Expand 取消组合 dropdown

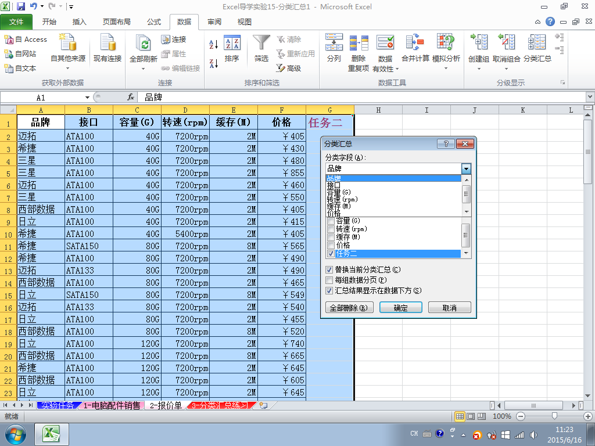point(506,69)
